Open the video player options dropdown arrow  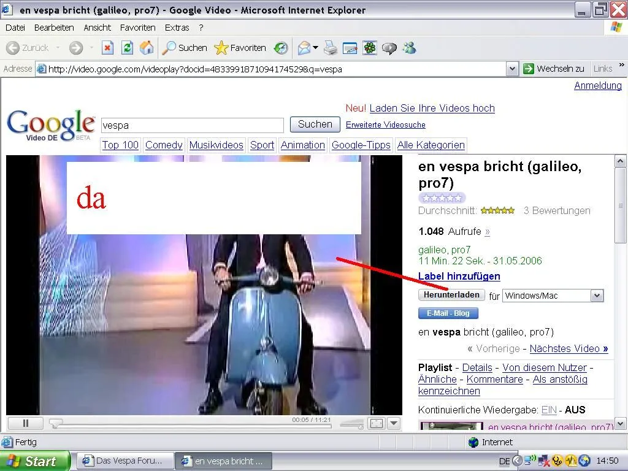[x=394, y=423]
